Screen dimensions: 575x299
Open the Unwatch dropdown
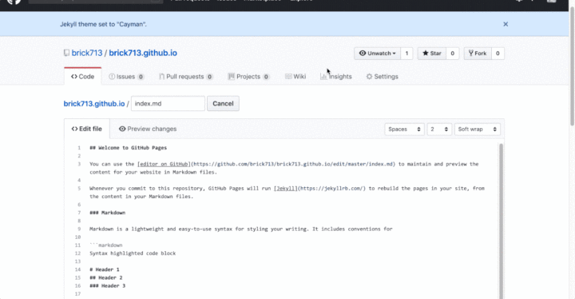click(377, 54)
